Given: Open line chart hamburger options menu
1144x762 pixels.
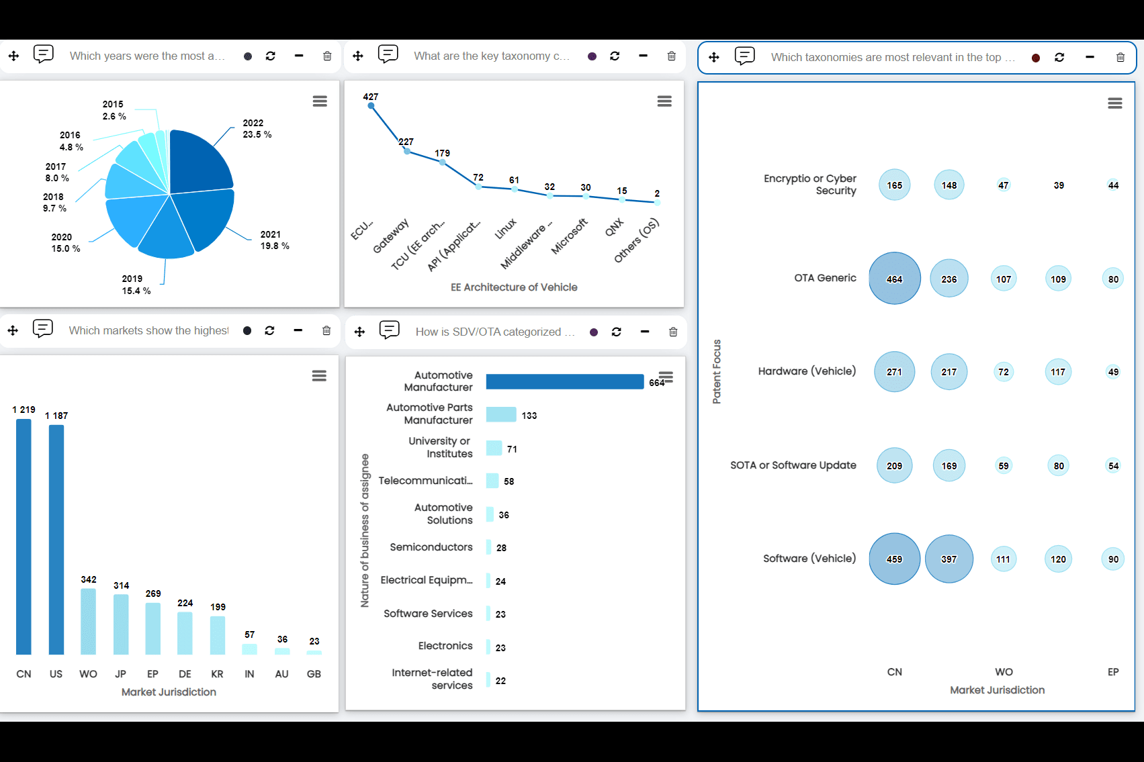Looking at the screenshot, I should [664, 101].
